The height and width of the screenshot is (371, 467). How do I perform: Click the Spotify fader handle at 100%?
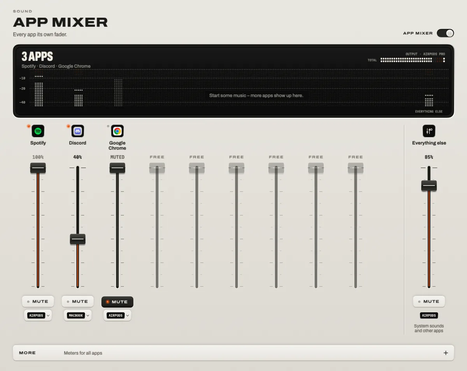pyautogui.click(x=38, y=168)
